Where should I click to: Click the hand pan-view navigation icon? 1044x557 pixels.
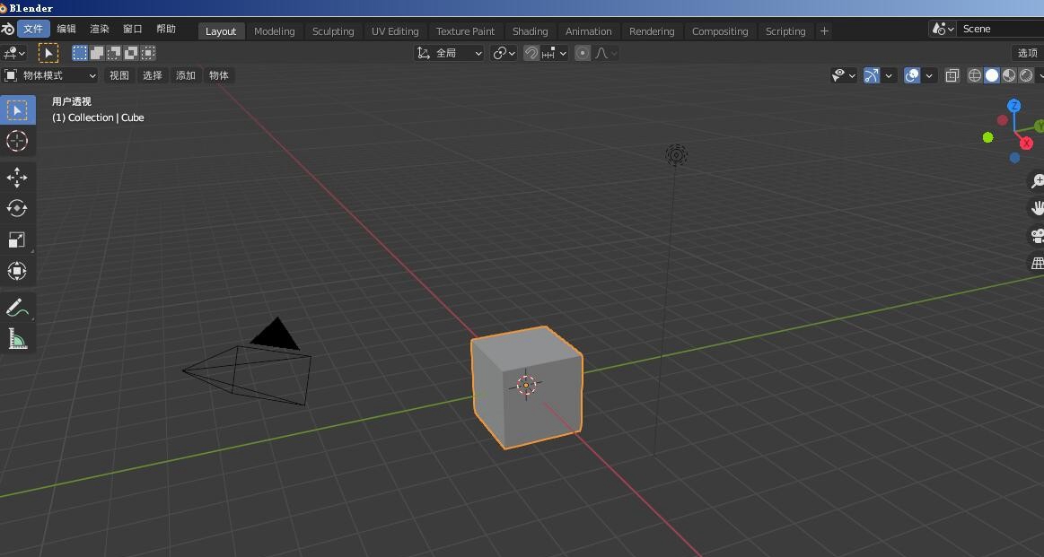click(x=1036, y=207)
